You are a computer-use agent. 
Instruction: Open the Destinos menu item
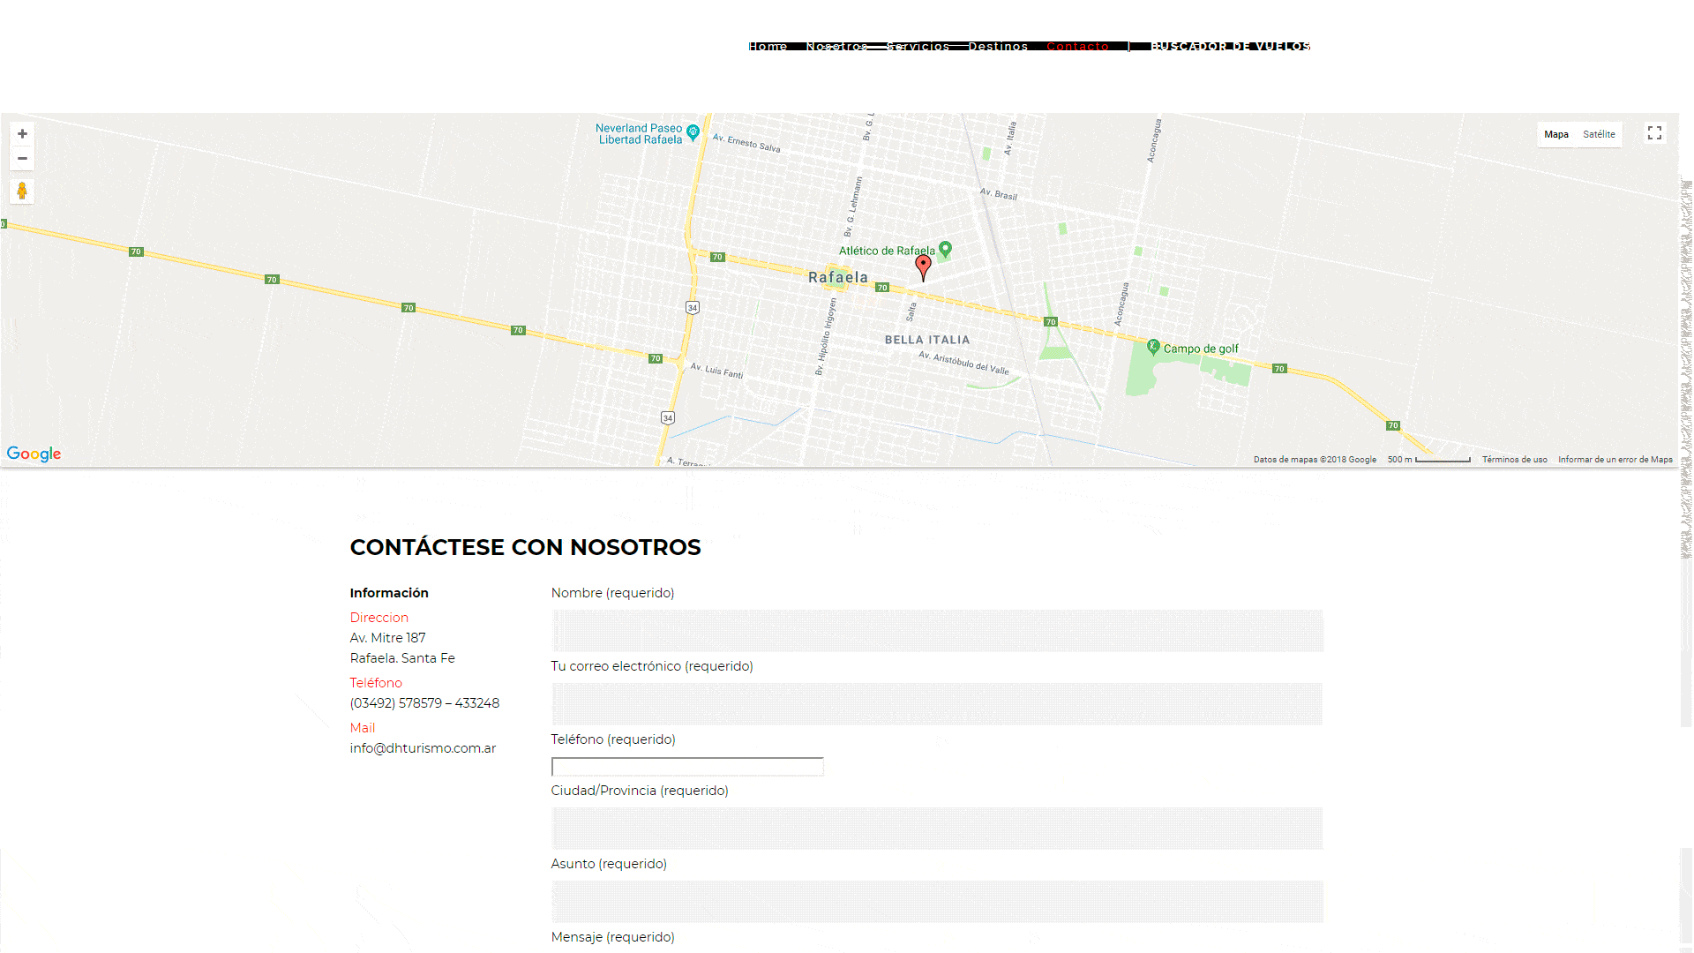998,46
